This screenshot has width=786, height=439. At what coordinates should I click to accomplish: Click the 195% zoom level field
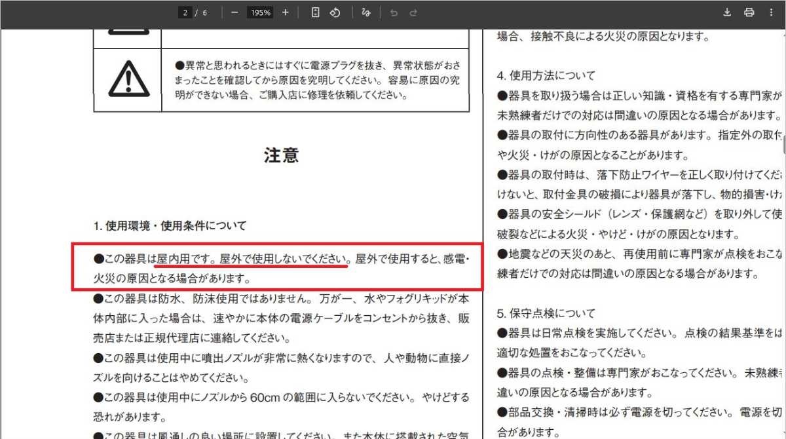click(x=259, y=12)
